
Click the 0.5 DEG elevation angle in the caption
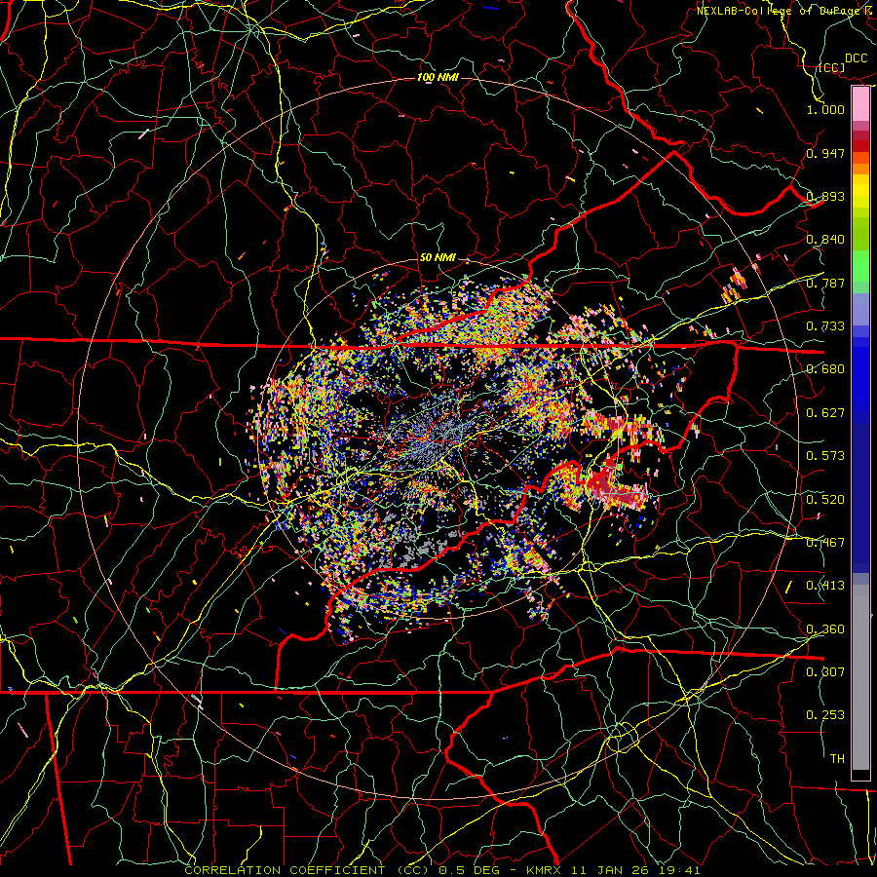coord(468,870)
